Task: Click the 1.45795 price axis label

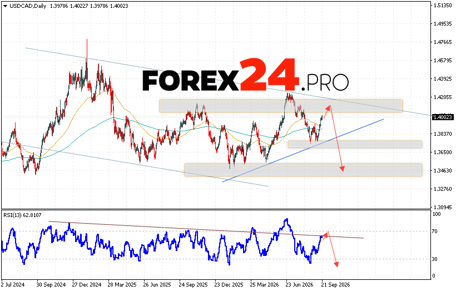Action: tap(443, 61)
